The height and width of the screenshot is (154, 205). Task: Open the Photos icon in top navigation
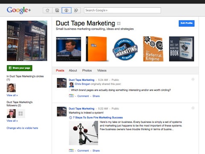click(57, 10)
